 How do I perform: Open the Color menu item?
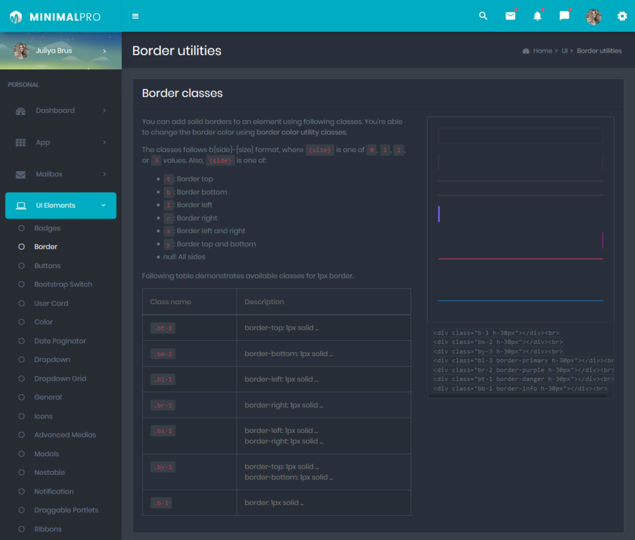tap(43, 322)
